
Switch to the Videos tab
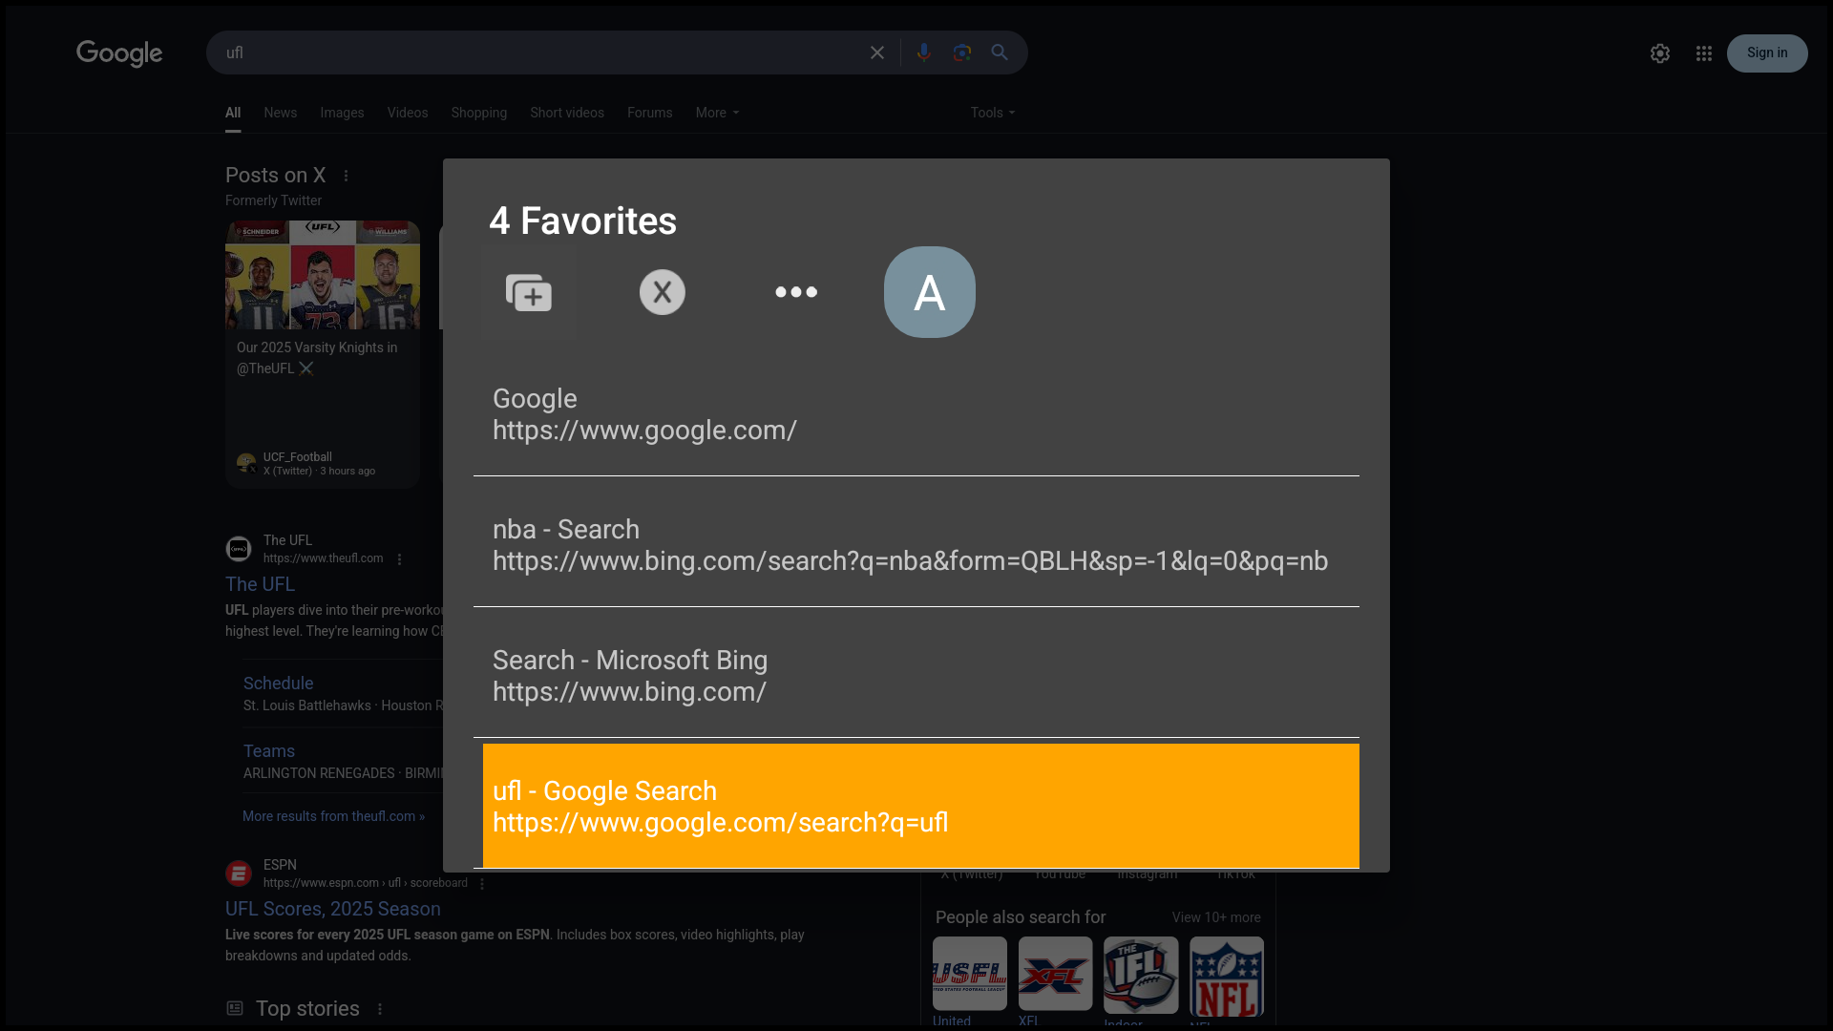[408, 113]
